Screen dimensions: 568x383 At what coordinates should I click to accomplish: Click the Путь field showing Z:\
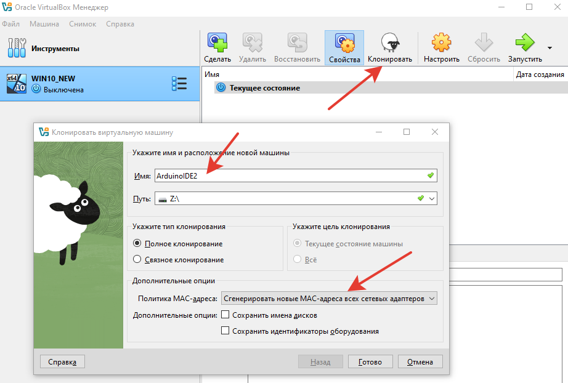296,198
